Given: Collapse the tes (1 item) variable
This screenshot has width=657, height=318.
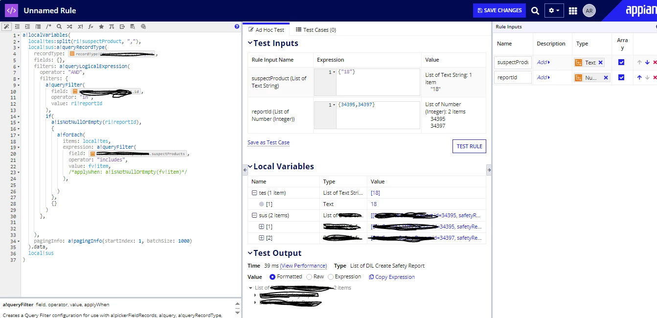Looking at the screenshot, I should 254,193.
